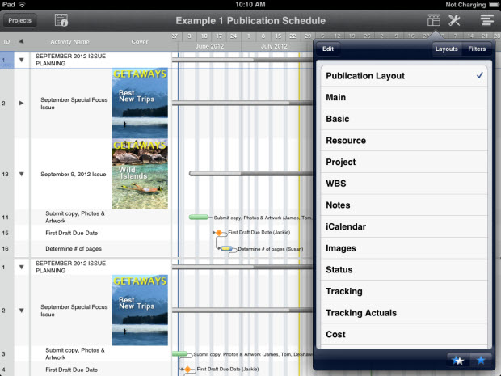This screenshot has height=376, width=501.
Task: Open the wrench tools icon
Action: (454, 19)
